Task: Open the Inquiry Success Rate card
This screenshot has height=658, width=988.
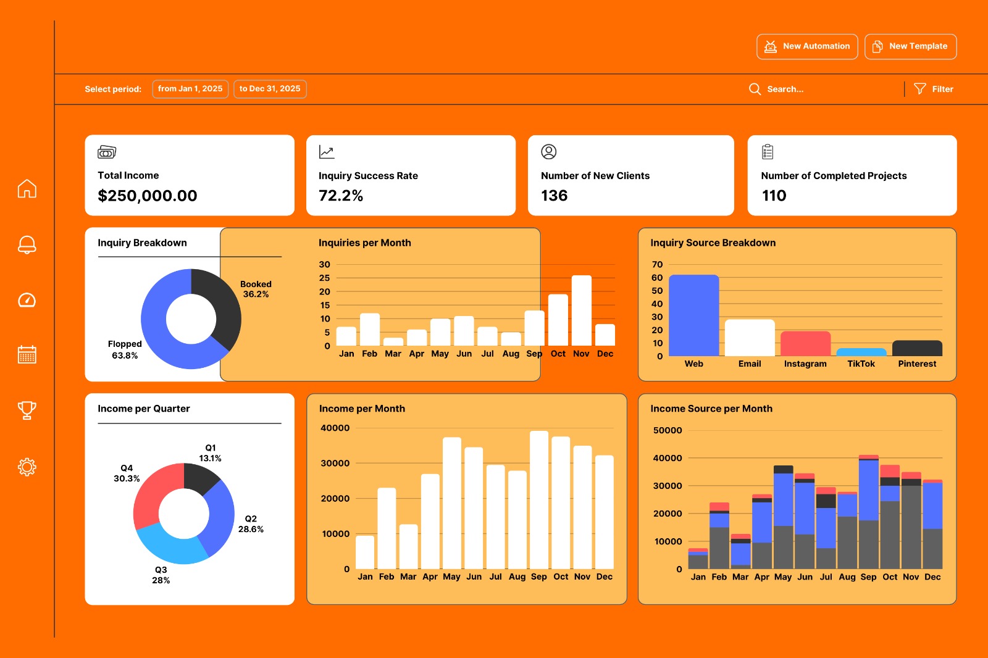Action: pyautogui.click(x=411, y=175)
